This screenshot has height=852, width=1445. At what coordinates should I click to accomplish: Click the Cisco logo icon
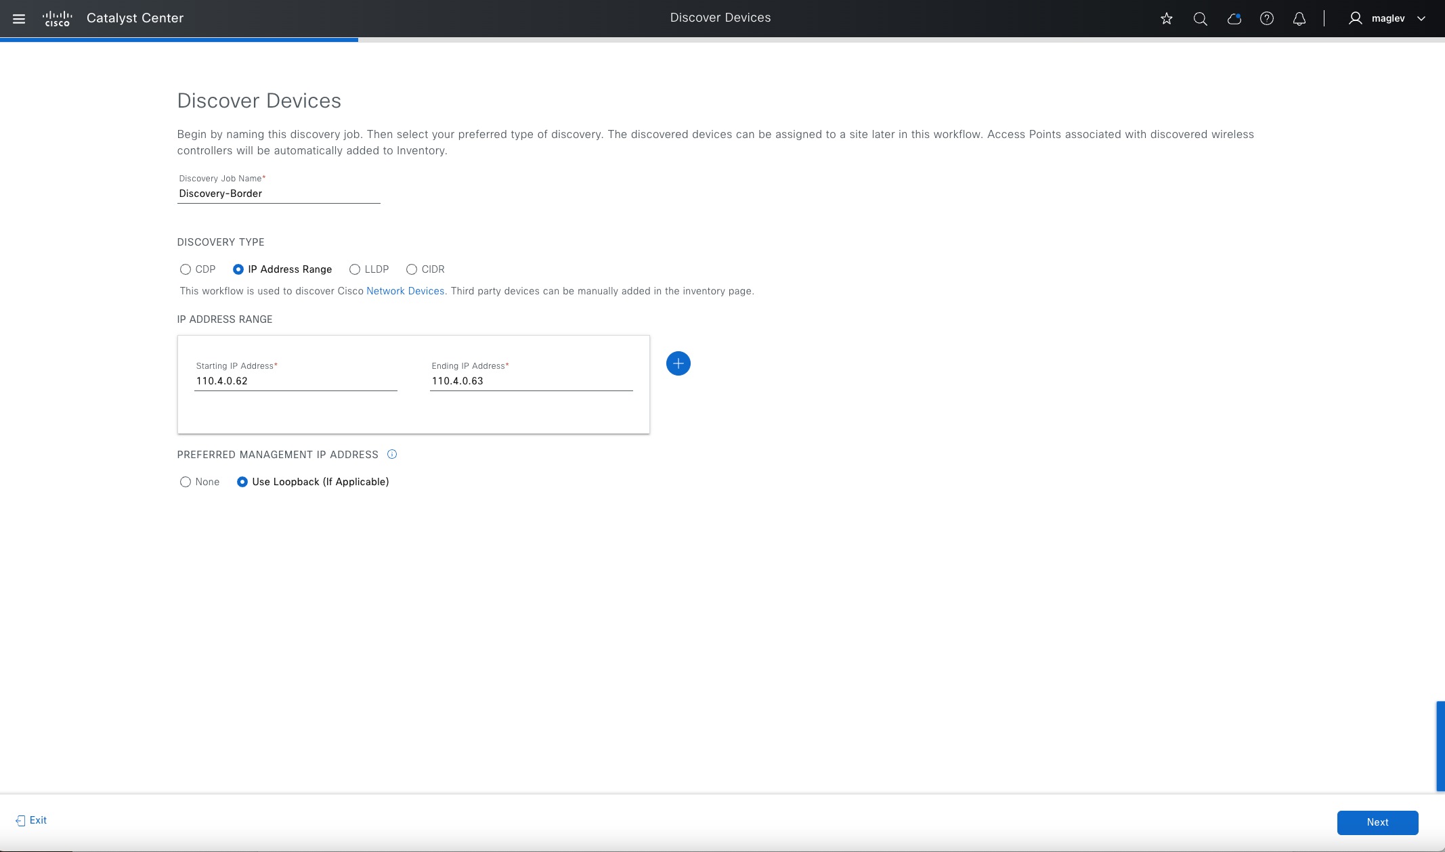57,18
